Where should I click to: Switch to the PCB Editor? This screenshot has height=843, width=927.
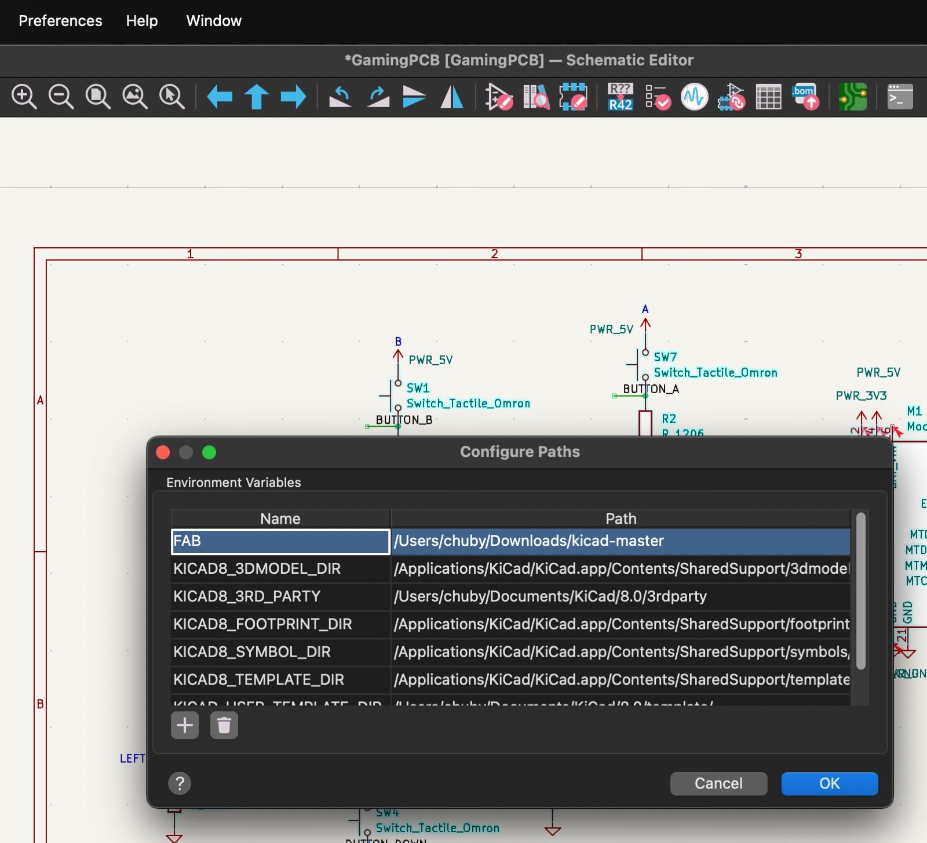853,97
